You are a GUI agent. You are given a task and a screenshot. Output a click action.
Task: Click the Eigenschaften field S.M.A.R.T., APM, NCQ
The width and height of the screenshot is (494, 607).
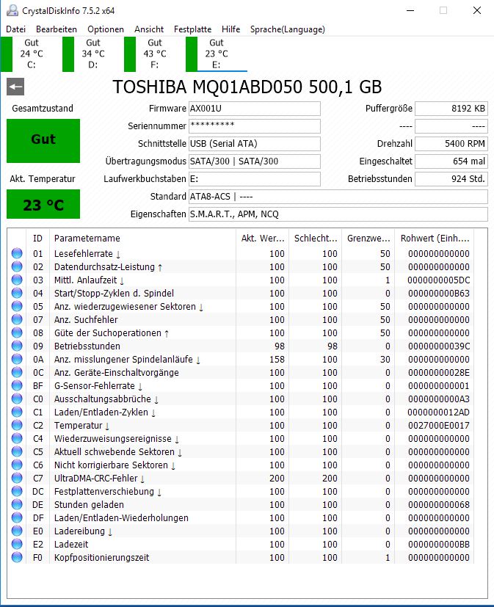coord(338,214)
